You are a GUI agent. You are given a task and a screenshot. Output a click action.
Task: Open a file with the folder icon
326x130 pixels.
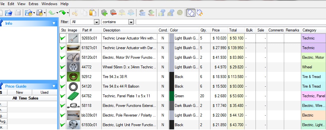(x=8, y=13)
